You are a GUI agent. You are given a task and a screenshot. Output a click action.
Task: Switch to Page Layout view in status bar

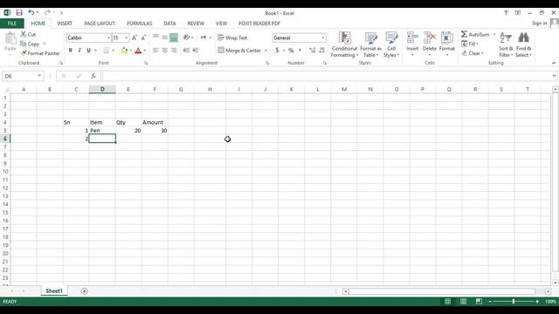(464, 302)
